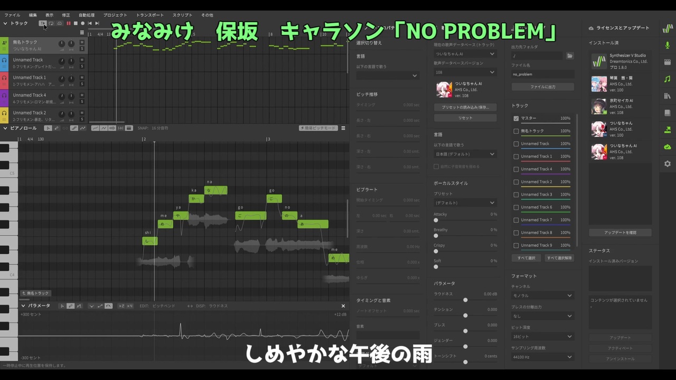Image resolution: width=676 pixels, height=380 pixels.
Task: Open the License cloud checkmark sidebar icon
Action: [x=668, y=147]
